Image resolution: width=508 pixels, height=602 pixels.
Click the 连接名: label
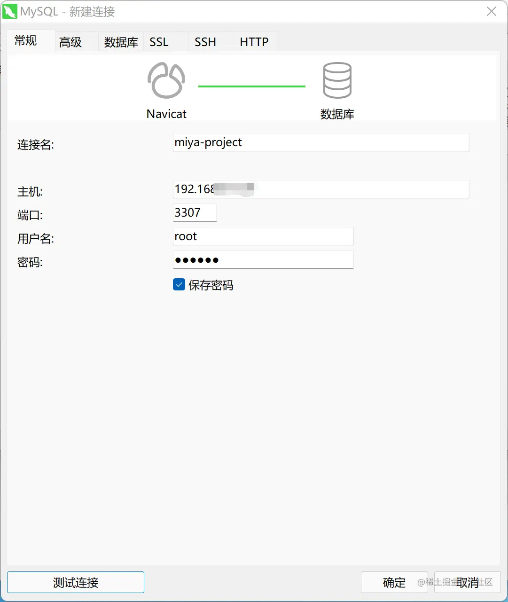pyautogui.click(x=36, y=145)
